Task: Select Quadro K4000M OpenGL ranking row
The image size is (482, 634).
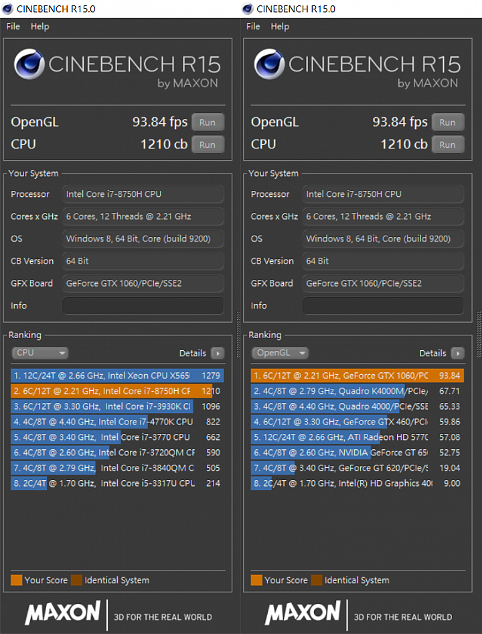Action: tap(357, 391)
